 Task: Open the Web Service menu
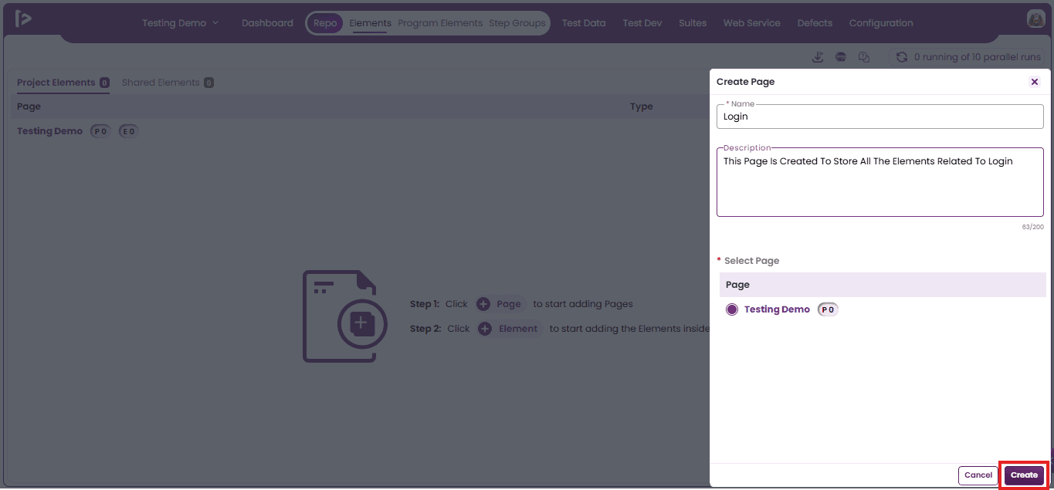tap(752, 23)
